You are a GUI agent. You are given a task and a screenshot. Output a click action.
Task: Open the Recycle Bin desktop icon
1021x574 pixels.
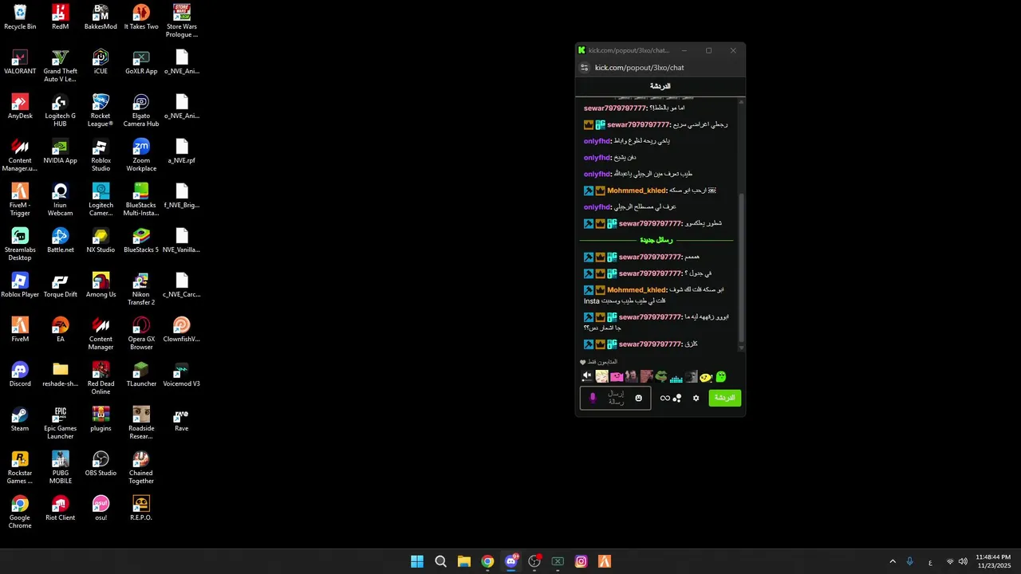coord(20,18)
